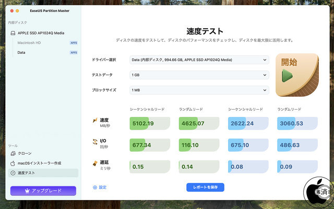This screenshot has width=334, height=209.
Task: Click the 677.34 I/O value
Action: tap(141, 145)
